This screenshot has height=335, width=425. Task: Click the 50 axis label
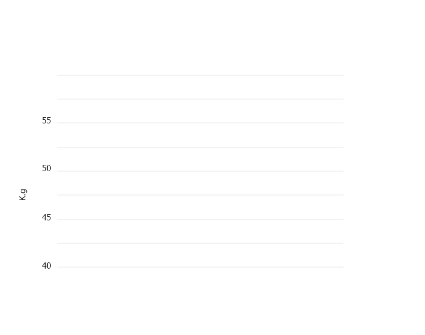point(46,169)
